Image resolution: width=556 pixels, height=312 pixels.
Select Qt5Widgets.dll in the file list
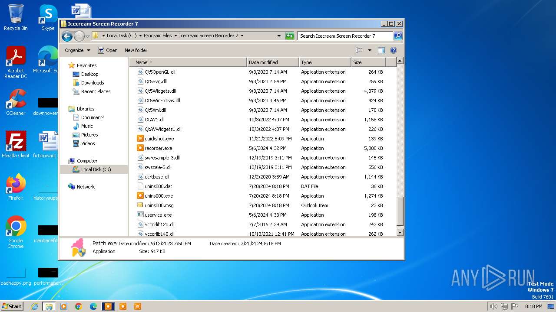160,91
